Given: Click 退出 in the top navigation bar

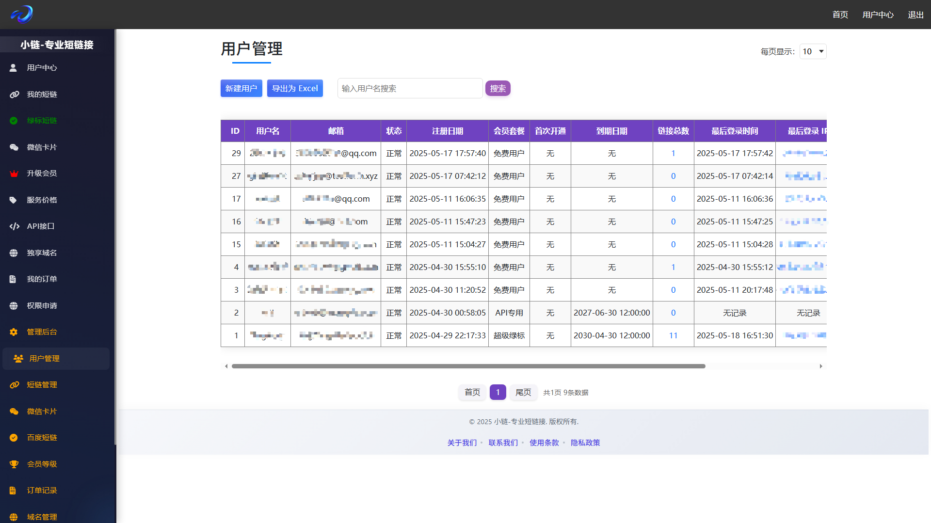Looking at the screenshot, I should (x=915, y=15).
